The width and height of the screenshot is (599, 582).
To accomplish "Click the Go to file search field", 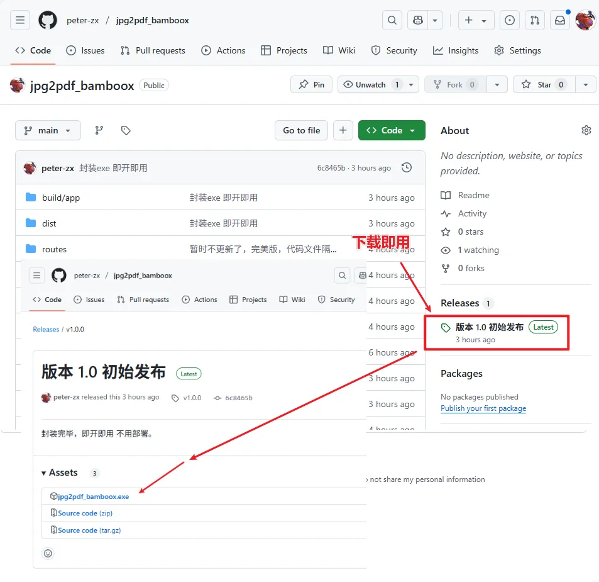I will tap(302, 130).
